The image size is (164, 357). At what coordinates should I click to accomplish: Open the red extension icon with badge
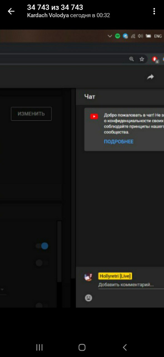pyautogui.click(x=155, y=59)
